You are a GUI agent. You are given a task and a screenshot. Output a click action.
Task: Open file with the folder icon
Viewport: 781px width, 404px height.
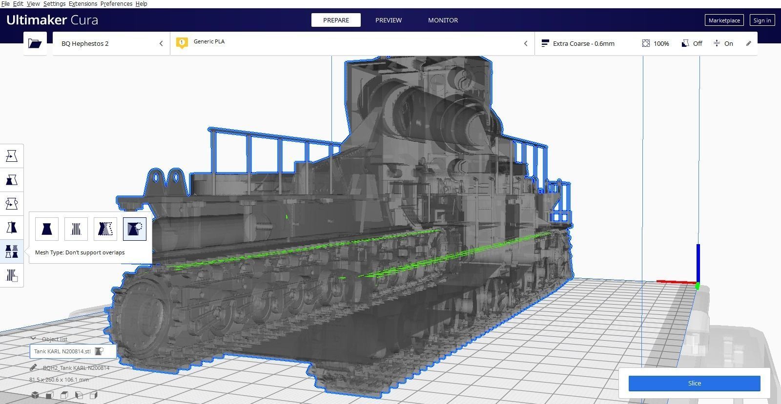(x=35, y=43)
